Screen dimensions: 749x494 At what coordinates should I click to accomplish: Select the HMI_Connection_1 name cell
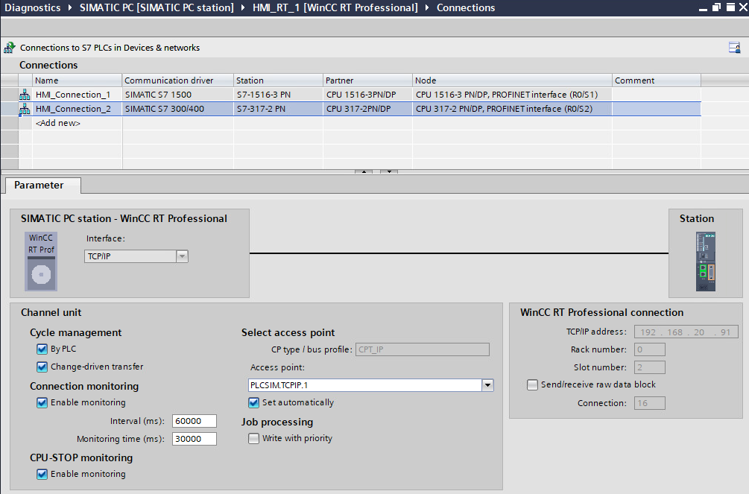(77, 95)
